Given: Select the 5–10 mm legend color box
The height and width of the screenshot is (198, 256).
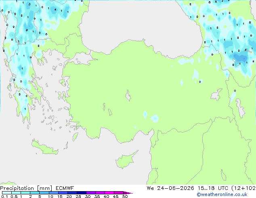Looking at the screenshot, I should pyautogui.click(x=44, y=193).
